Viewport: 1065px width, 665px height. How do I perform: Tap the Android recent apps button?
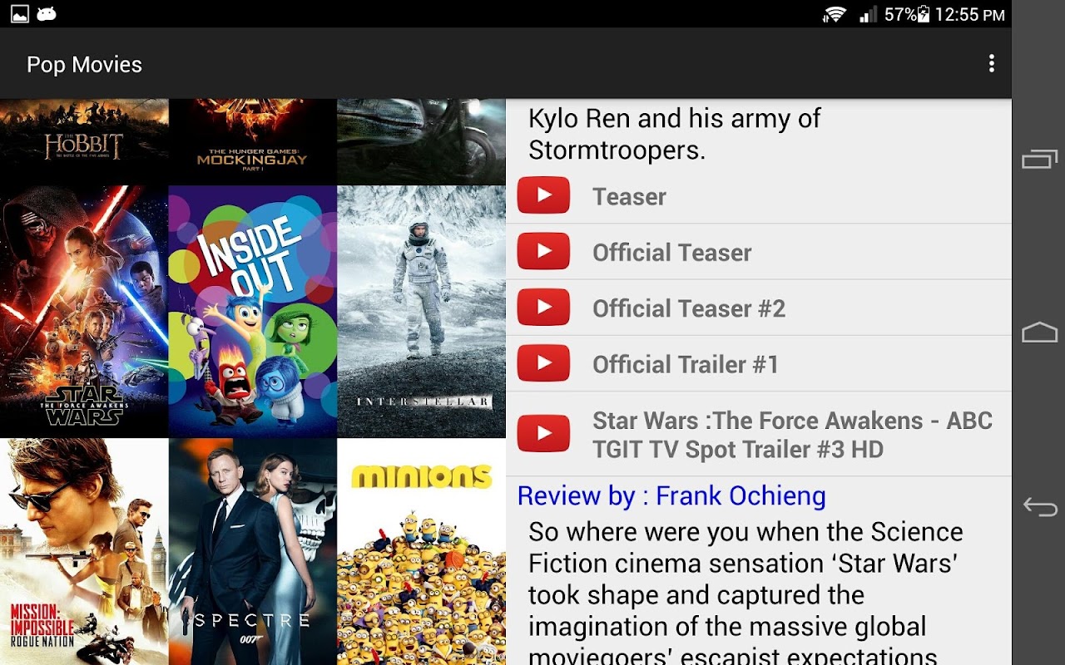click(x=1039, y=159)
